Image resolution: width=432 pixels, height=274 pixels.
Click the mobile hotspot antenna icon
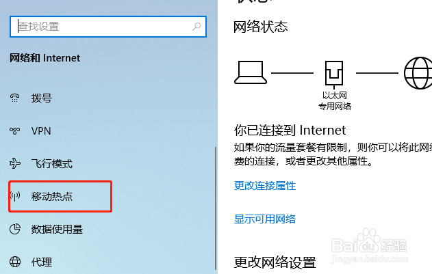pyautogui.click(x=15, y=196)
